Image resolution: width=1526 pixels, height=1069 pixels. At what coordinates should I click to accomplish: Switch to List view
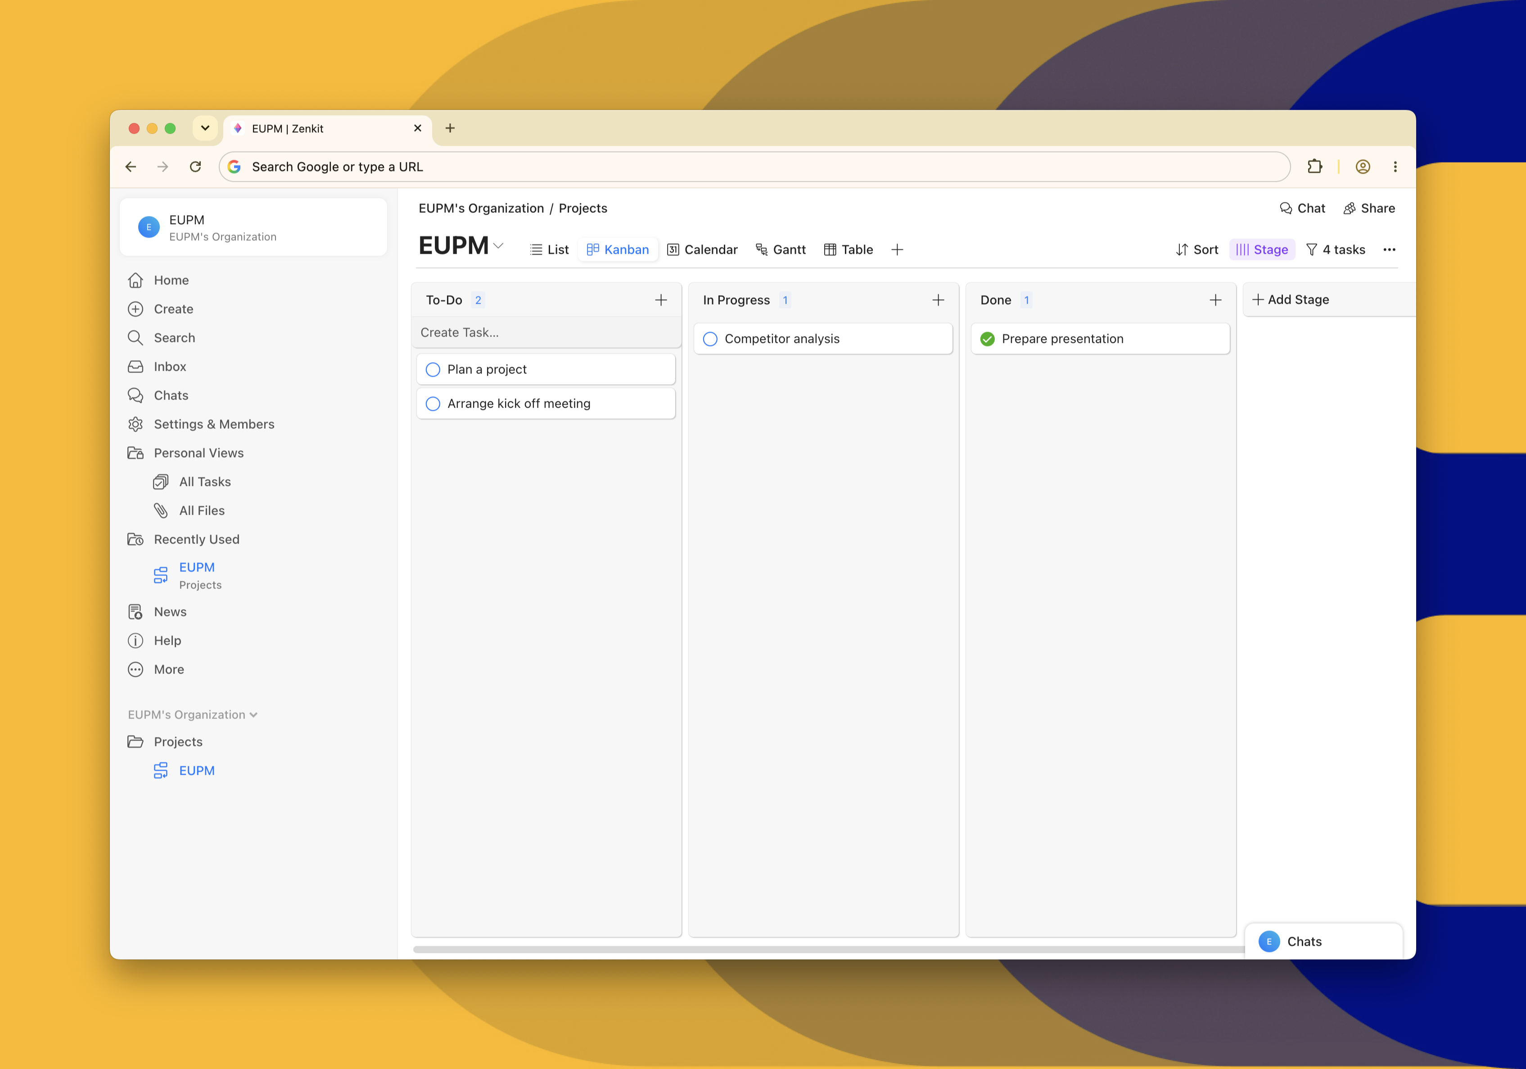tap(549, 250)
